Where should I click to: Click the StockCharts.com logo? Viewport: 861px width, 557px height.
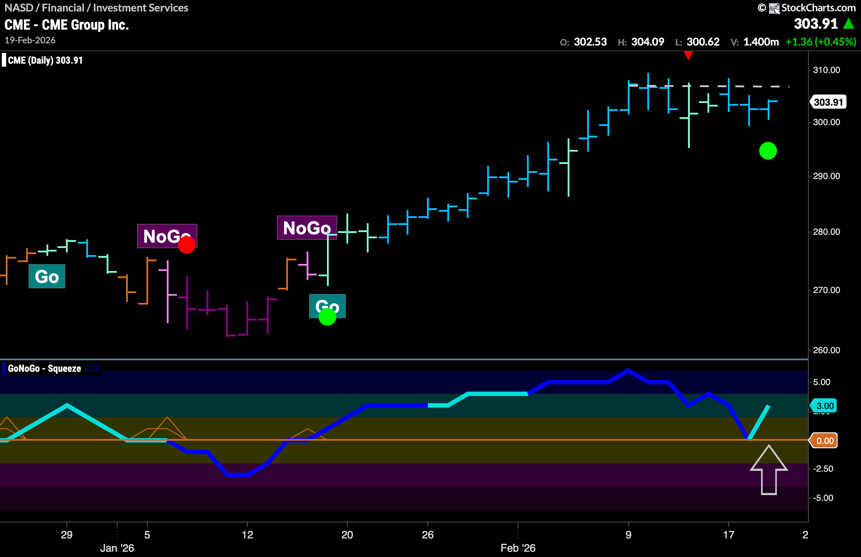point(812,8)
